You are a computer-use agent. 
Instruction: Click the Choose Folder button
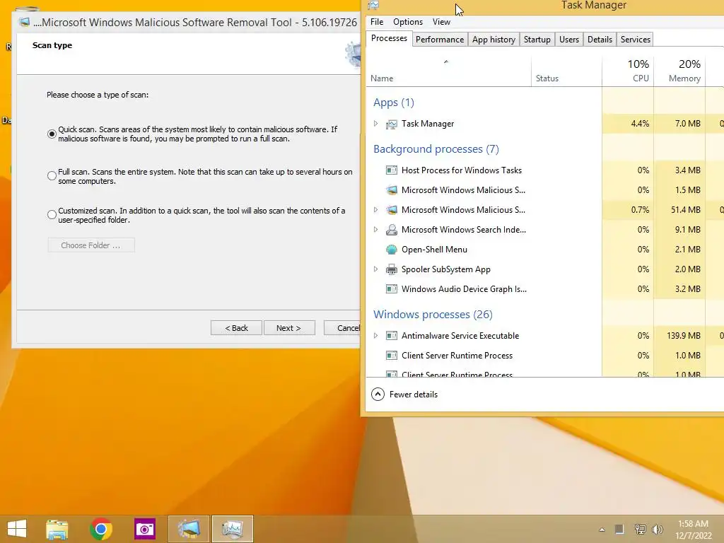(91, 245)
